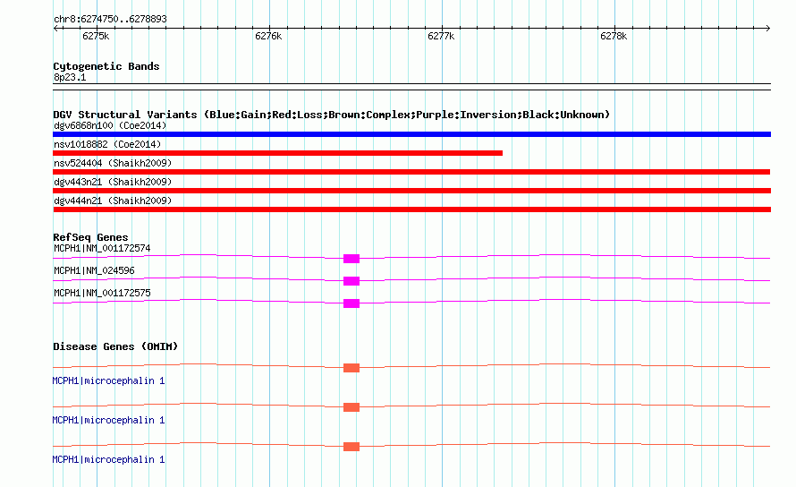Screen dimensions: 796x487
Task: Open the nsv524404 (Shaikh2009) label
Action: click(113, 163)
